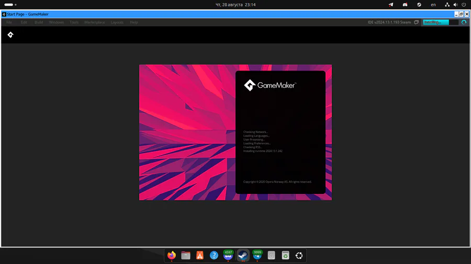Click 'Loading Preferences...' status line
This screenshot has width=471, height=264.
click(257, 143)
